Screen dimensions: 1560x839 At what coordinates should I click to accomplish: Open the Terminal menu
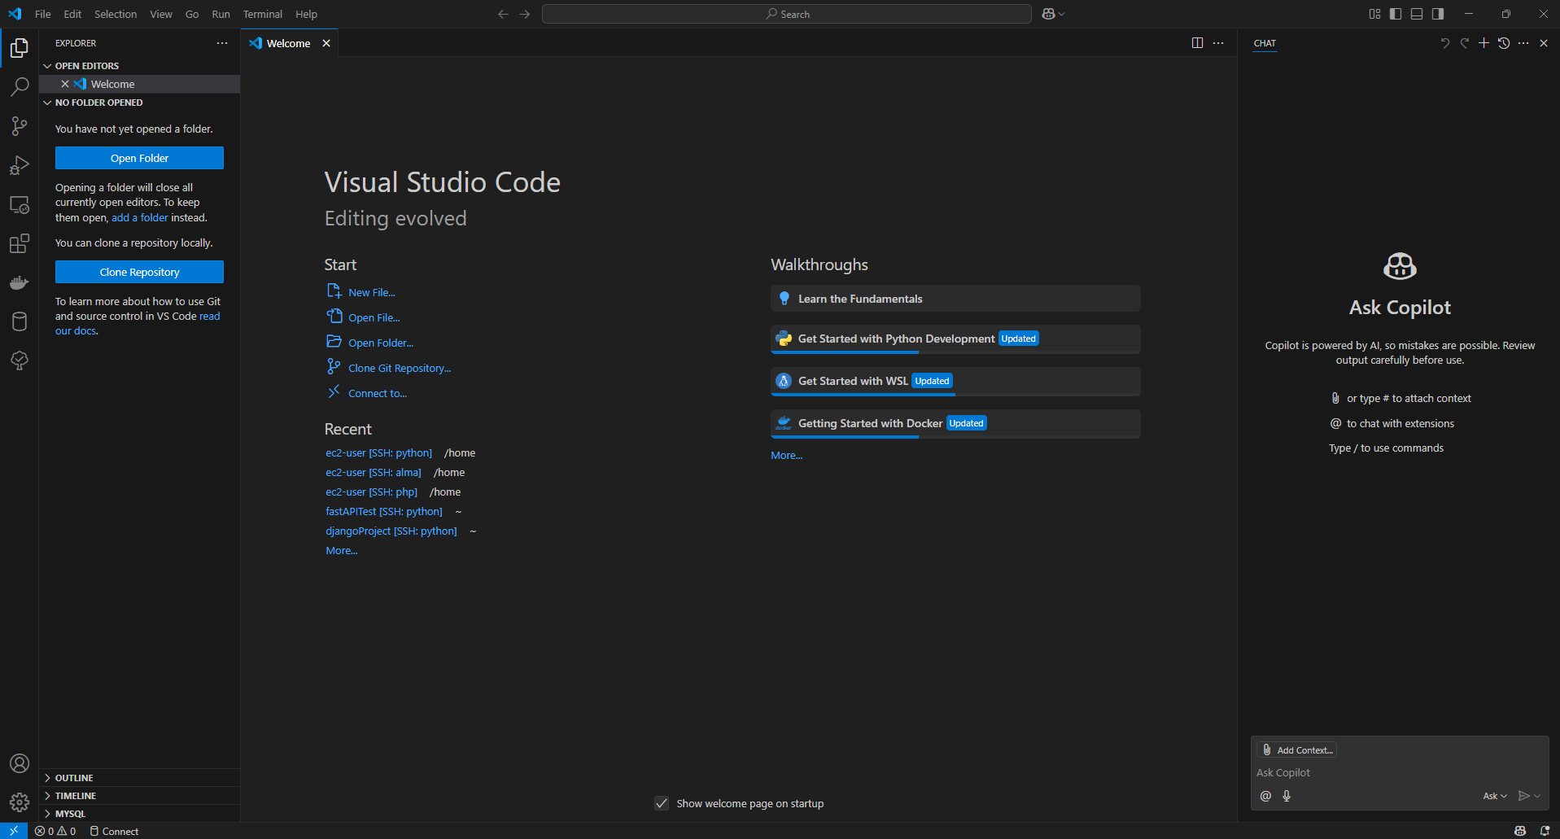point(262,14)
